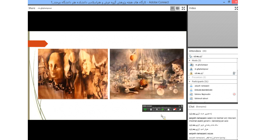Click the orange arrow shape on slide
266x140 pixels.
point(38,44)
